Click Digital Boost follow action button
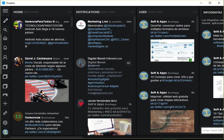The image size is (224, 140). click(x=129, y=63)
